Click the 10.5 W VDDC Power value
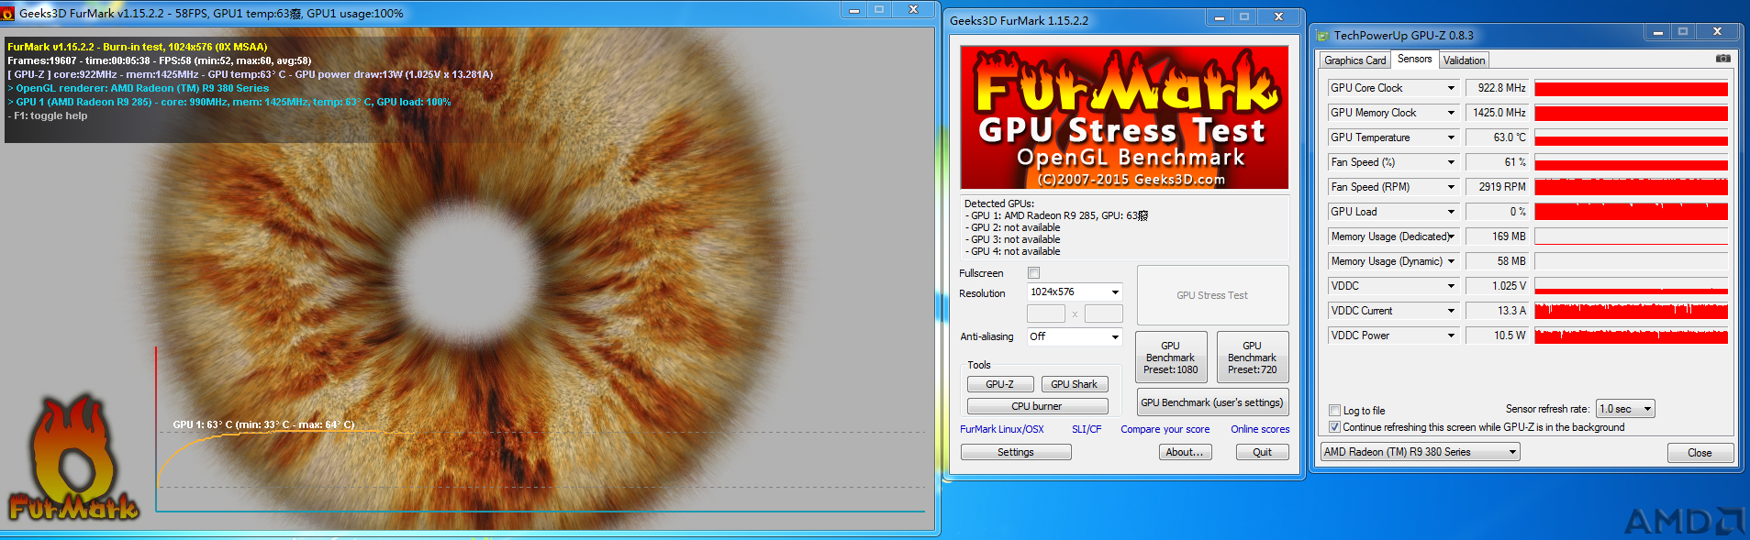The width and height of the screenshot is (1750, 540). point(1498,336)
